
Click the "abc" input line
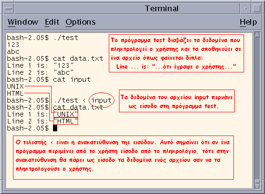click(13, 52)
